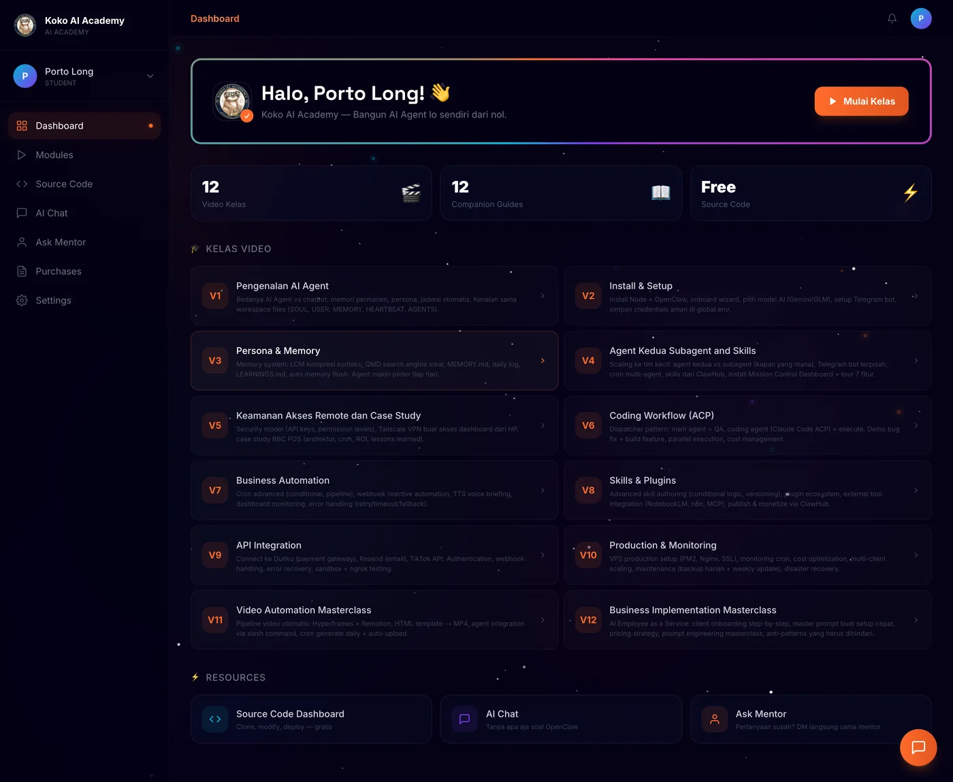Viewport: 953px width, 782px height.
Task: Click the V2 badge for Install & Setup
Action: click(588, 296)
